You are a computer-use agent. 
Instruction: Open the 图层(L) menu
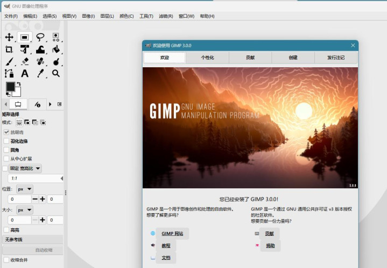coord(107,16)
